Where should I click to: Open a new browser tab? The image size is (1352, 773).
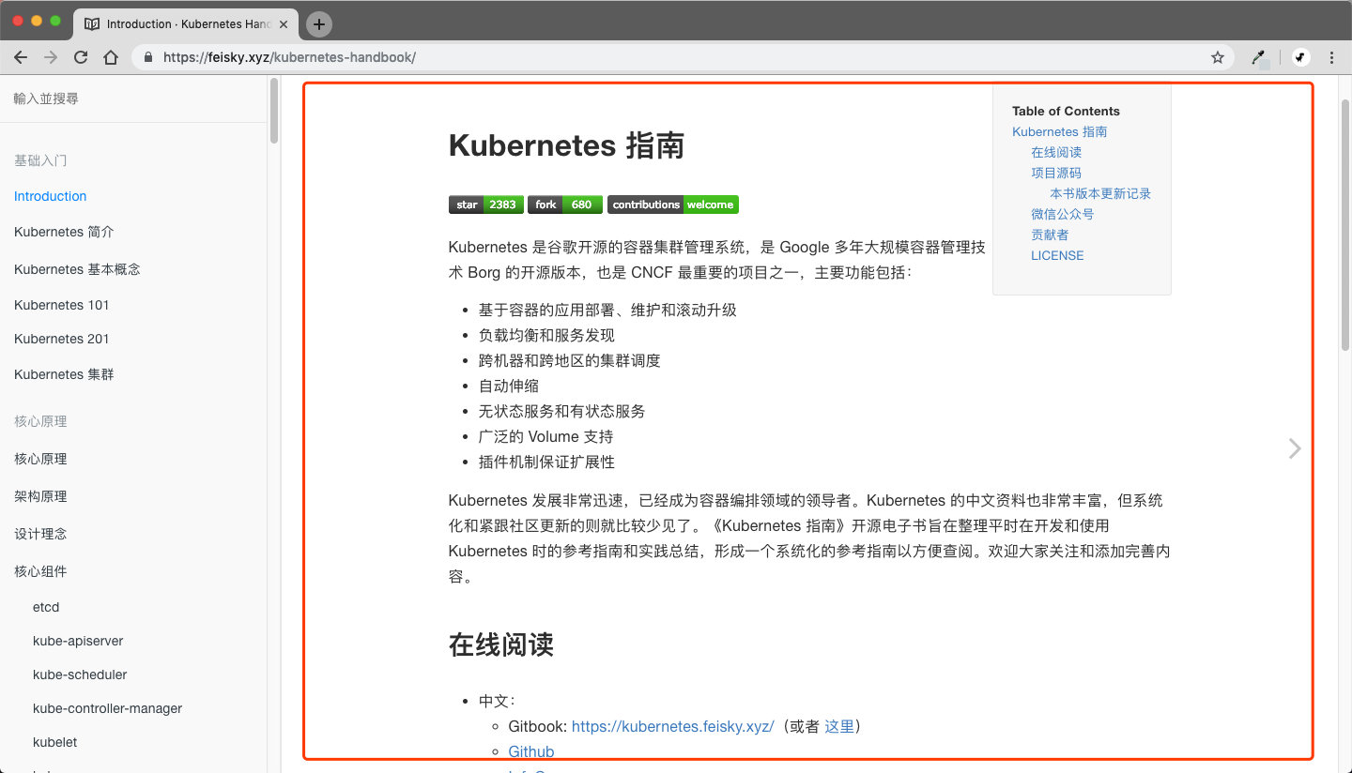point(319,24)
